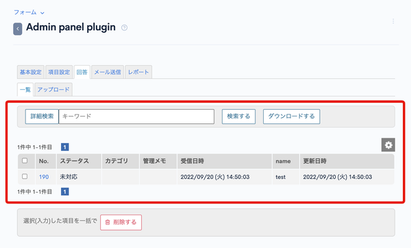Switch to the アップロード sub-tab
The image size is (411, 248).
(x=53, y=90)
